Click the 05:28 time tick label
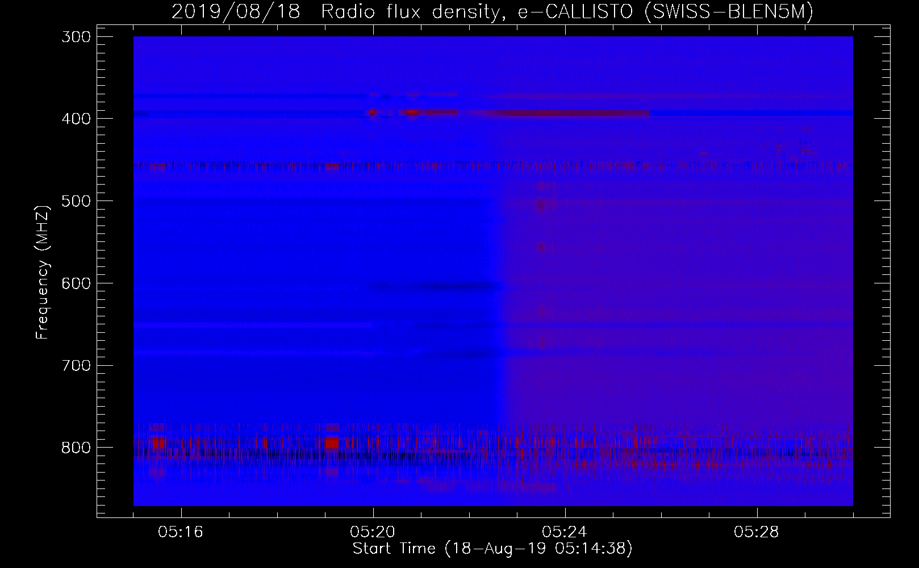 tap(757, 532)
